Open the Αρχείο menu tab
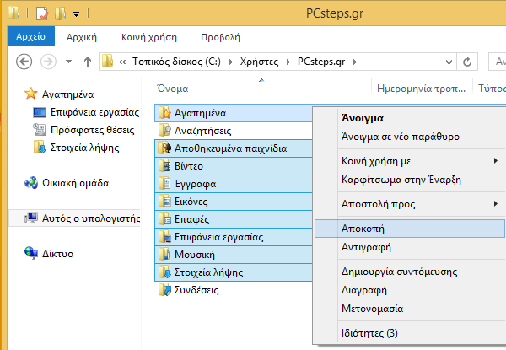Image resolution: width=506 pixels, height=350 pixels. (x=31, y=36)
